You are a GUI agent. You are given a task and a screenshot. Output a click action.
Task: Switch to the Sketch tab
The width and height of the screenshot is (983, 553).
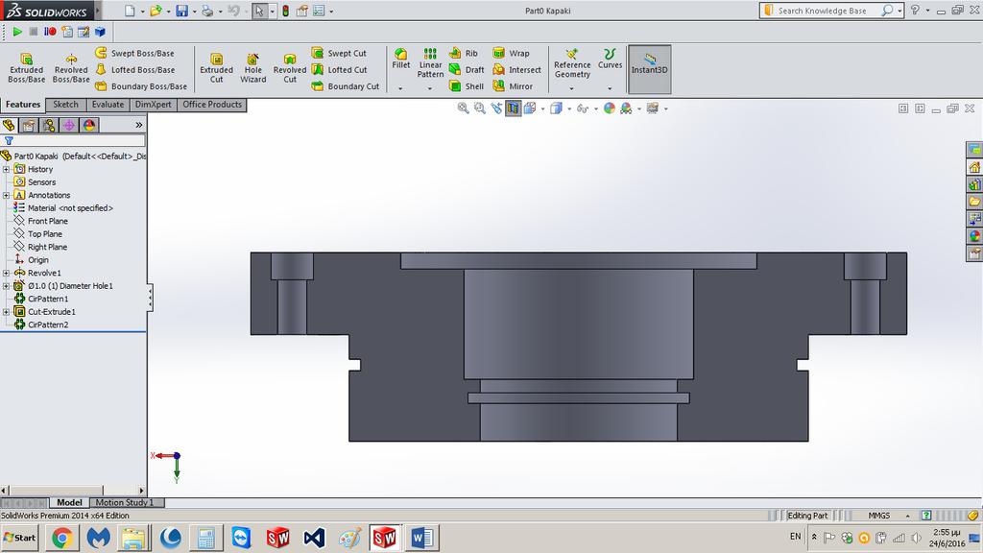click(x=65, y=105)
